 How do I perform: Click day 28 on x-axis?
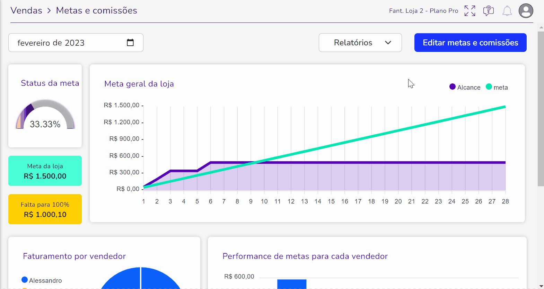pyautogui.click(x=505, y=201)
